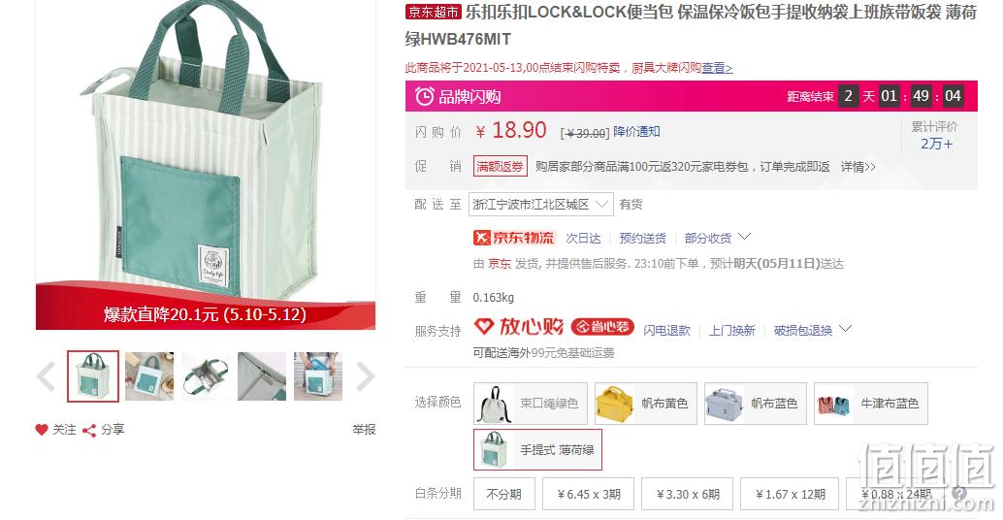Click the heart icon to follow product

[x=42, y=429]
